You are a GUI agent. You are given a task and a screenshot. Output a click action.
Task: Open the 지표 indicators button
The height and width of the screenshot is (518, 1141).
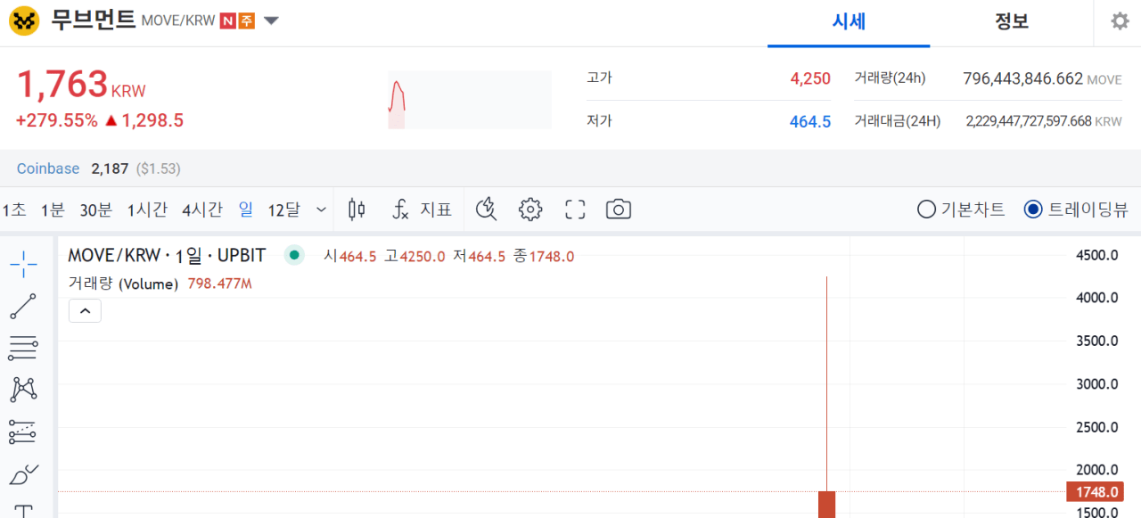(423, 210)
